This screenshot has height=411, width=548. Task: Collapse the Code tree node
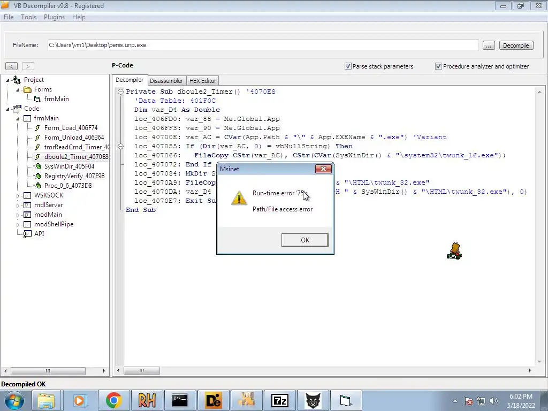pyautogui.click(x=7, y=109)
